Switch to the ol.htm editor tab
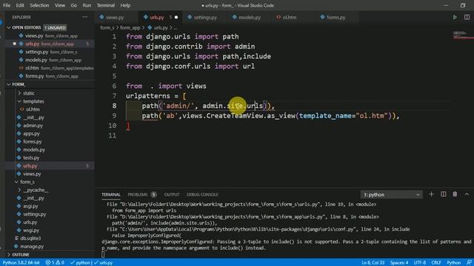Screen dimensions: 474x266 click(290, 17)
